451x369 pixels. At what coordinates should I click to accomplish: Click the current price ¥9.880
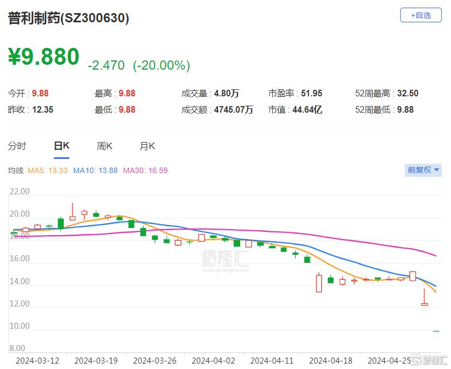coord(44,57)
